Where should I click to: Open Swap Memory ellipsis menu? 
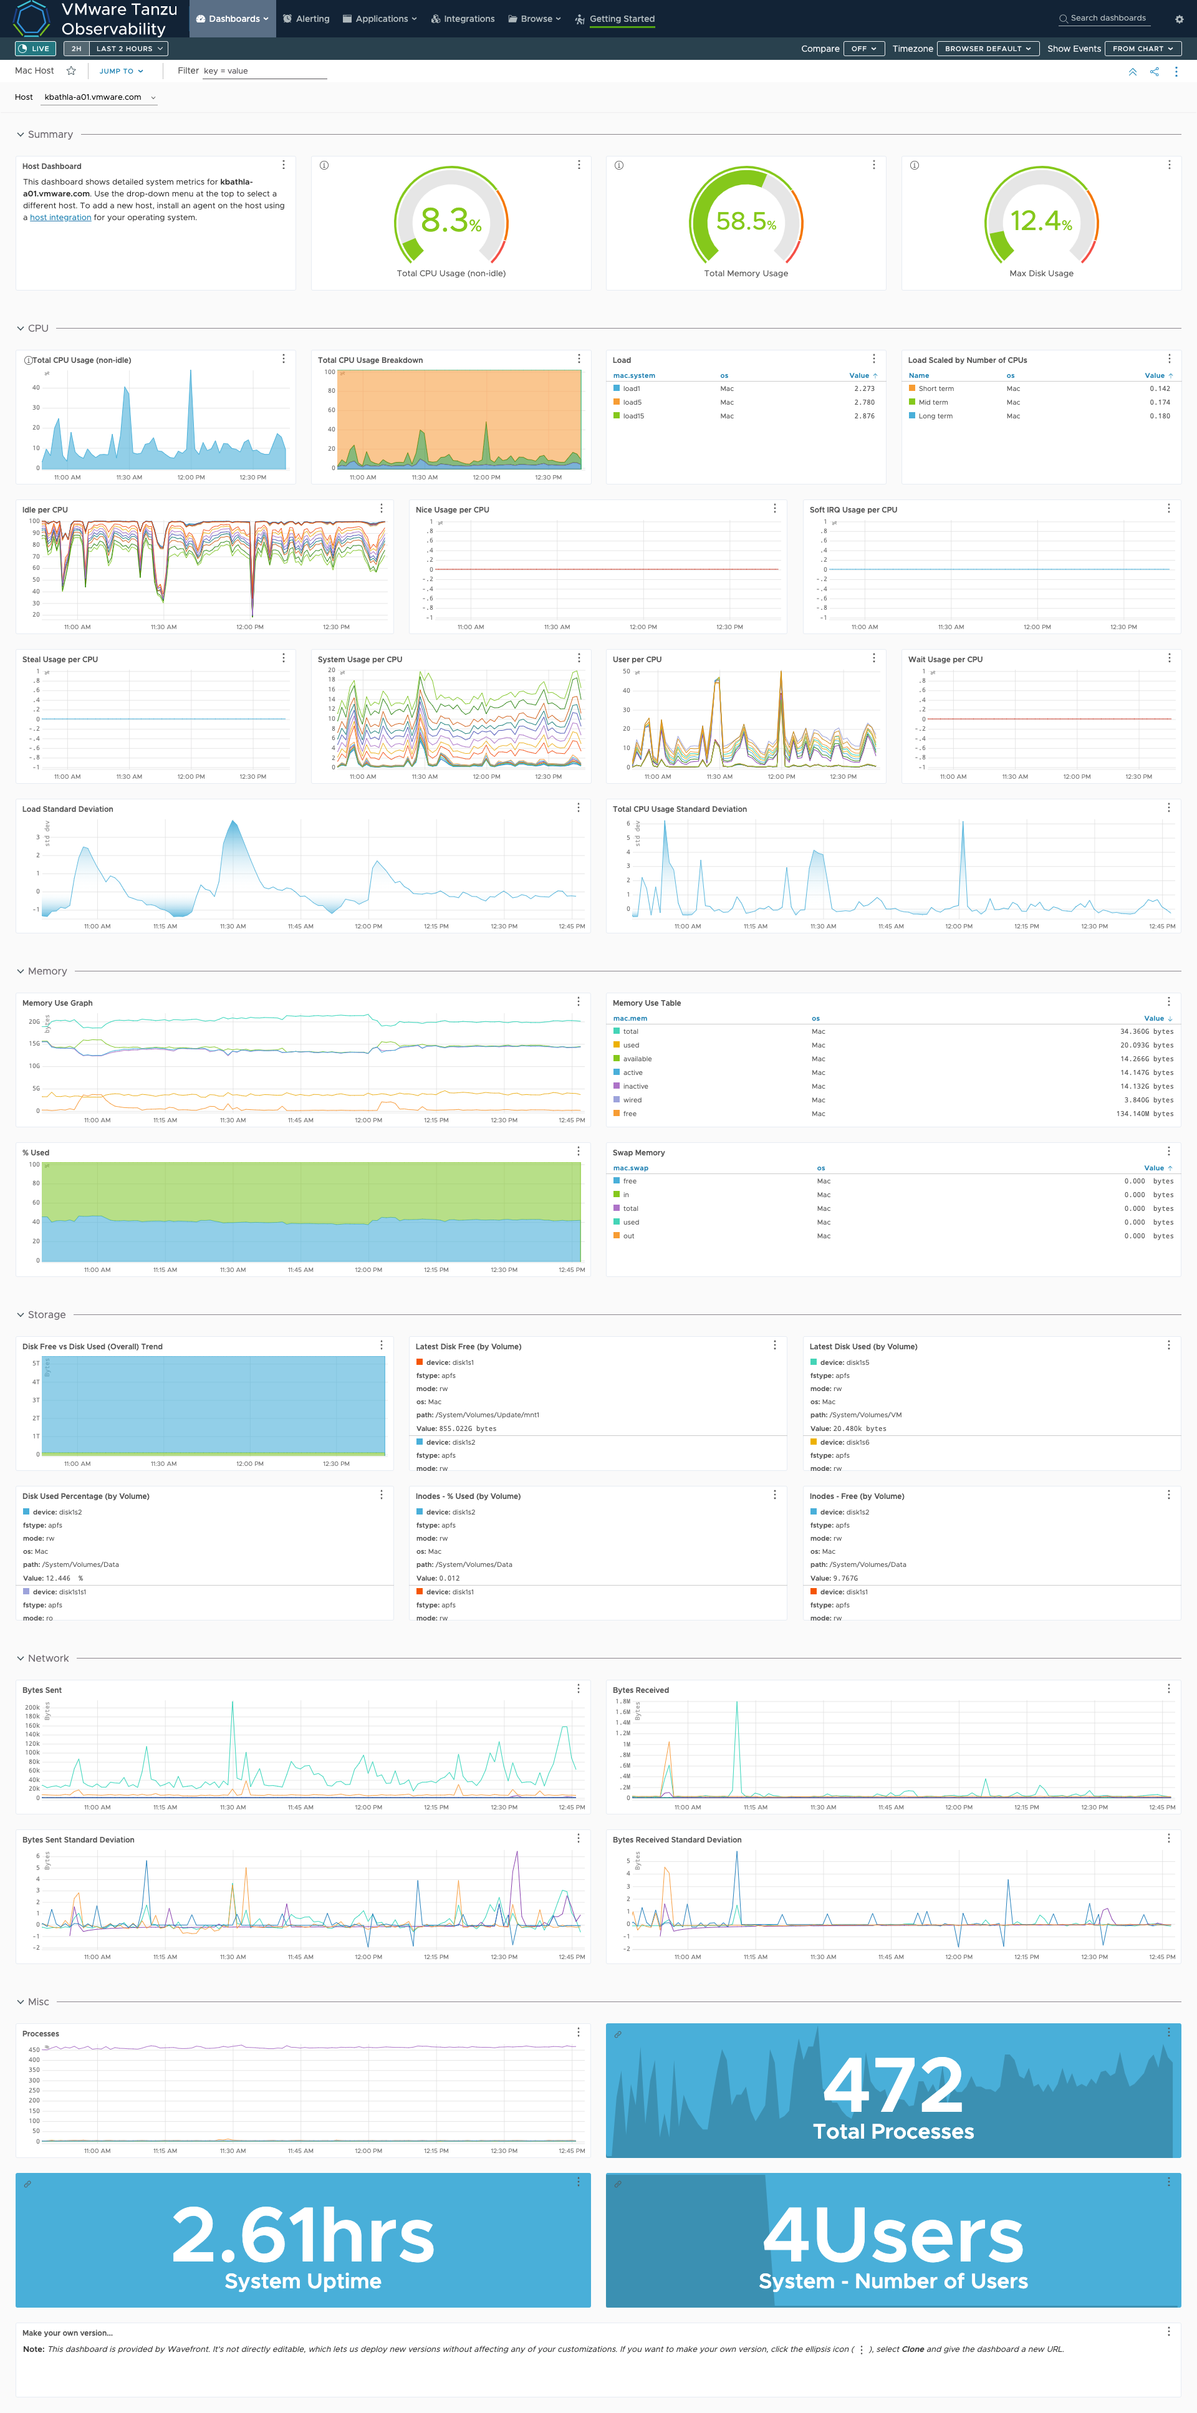point(1169,1151)
